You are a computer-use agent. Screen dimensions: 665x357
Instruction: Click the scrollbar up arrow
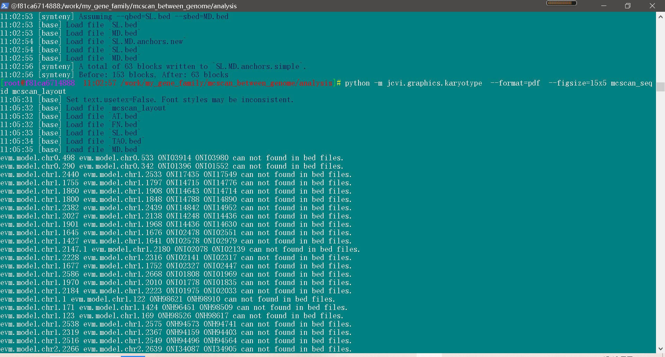click(x=660, y=17)
